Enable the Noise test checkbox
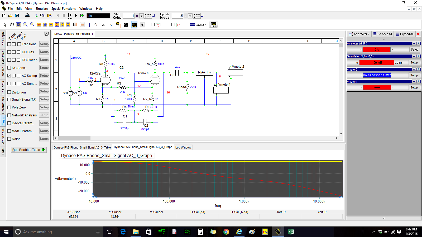Viewport: 422px width, 237px height. click(x=9, y=139)
